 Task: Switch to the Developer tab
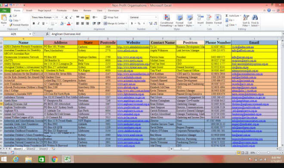coord(113,10)
